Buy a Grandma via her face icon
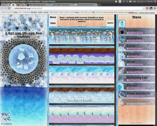The image size is (157, 126). pyautogui.click(x=122, y=39)
